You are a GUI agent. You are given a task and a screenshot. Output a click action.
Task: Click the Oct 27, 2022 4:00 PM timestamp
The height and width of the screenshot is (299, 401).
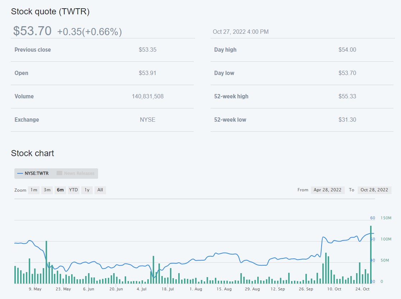pos(241,32)
